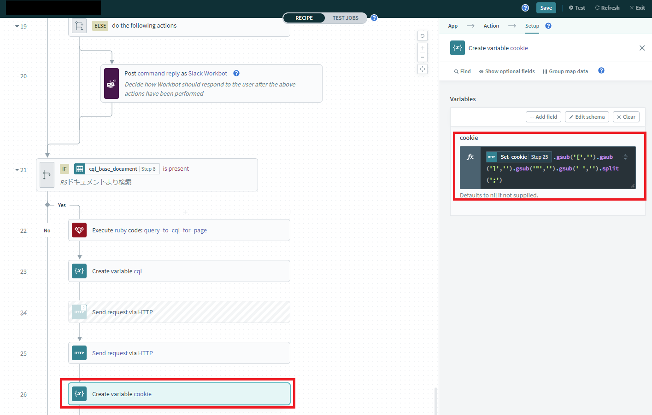Select the Create variable cookie step
652x415 pixels.
click(179, 394)
